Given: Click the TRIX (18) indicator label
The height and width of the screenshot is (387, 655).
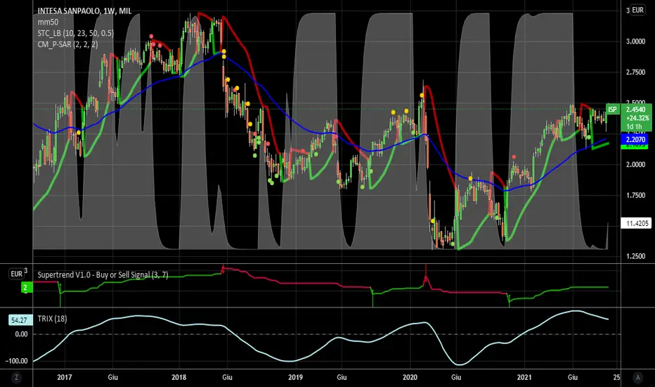Looking at the screenshot, I should coord(52,319).
